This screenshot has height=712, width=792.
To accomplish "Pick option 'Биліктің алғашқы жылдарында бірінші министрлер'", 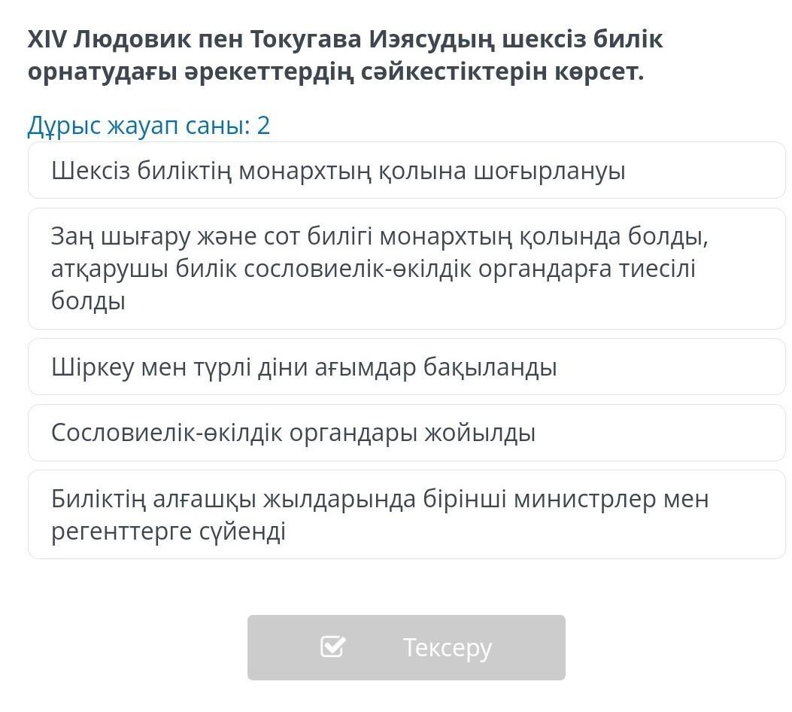I will pyautogui.click(x=407, y=514).
